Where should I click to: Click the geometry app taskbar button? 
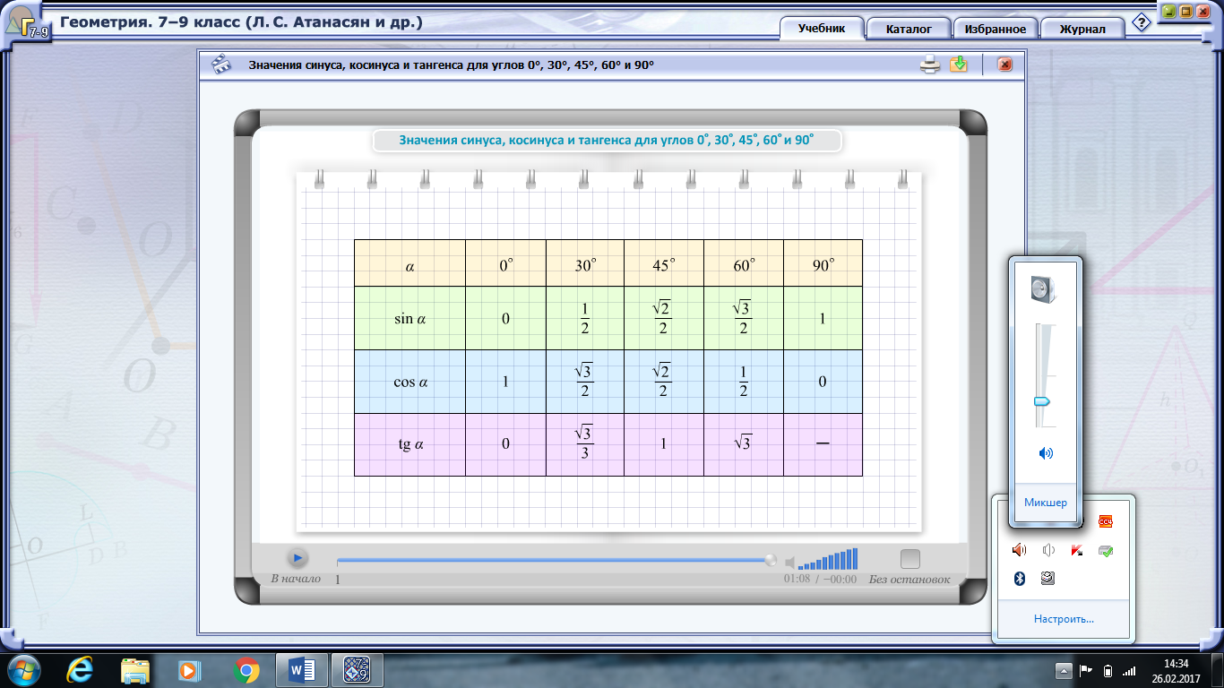click(x=358, y=669)
